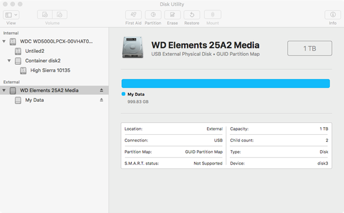Click the Erase toolbar icon

[173, 15]
